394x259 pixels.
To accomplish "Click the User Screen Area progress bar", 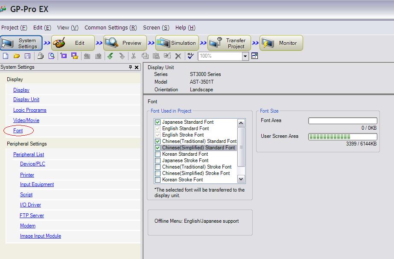I will (342, 137).
